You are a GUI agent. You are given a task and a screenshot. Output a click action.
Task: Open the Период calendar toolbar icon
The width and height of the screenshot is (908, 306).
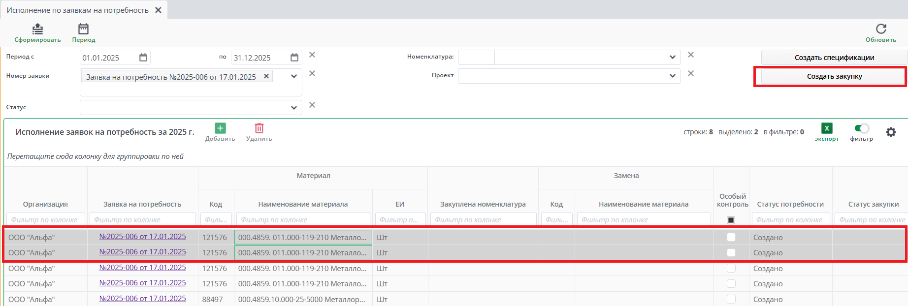[x=84, y=30]
